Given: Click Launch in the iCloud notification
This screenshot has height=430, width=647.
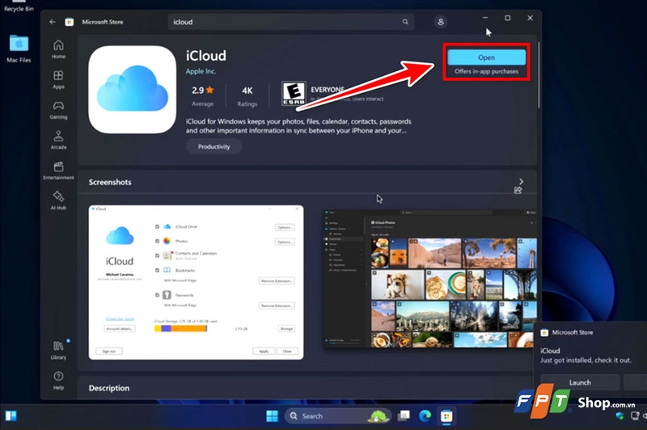Looking at the screenshot, I should click(x=580, y=382).
